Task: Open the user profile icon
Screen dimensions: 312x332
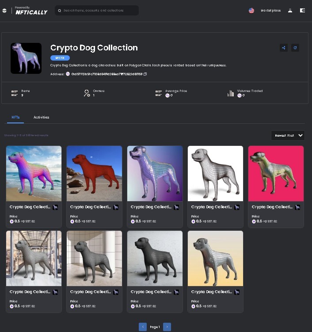Action: (x=290, y=10)
